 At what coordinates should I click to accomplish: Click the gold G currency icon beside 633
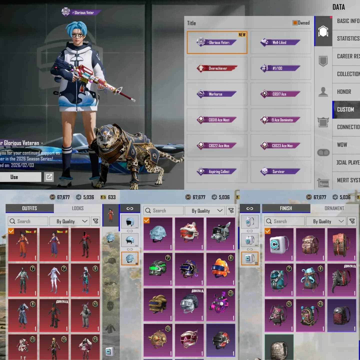pos(103,197)
